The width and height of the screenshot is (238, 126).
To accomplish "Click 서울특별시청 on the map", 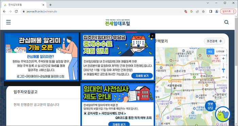I will tap(174, 85).
